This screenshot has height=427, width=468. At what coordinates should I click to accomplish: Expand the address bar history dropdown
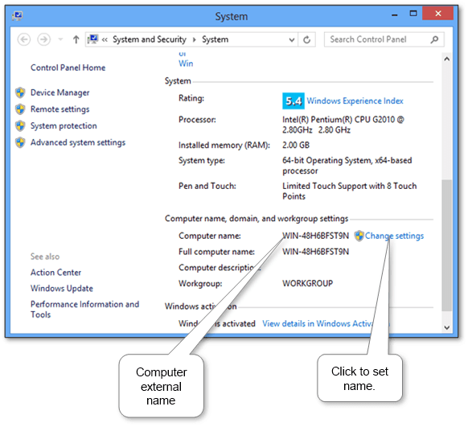pos(292,39)
